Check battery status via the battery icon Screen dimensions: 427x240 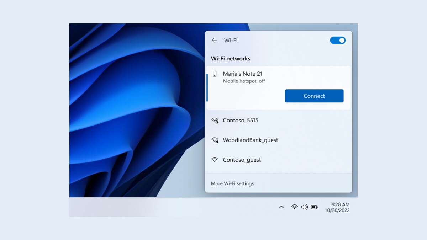coord(314,207)
